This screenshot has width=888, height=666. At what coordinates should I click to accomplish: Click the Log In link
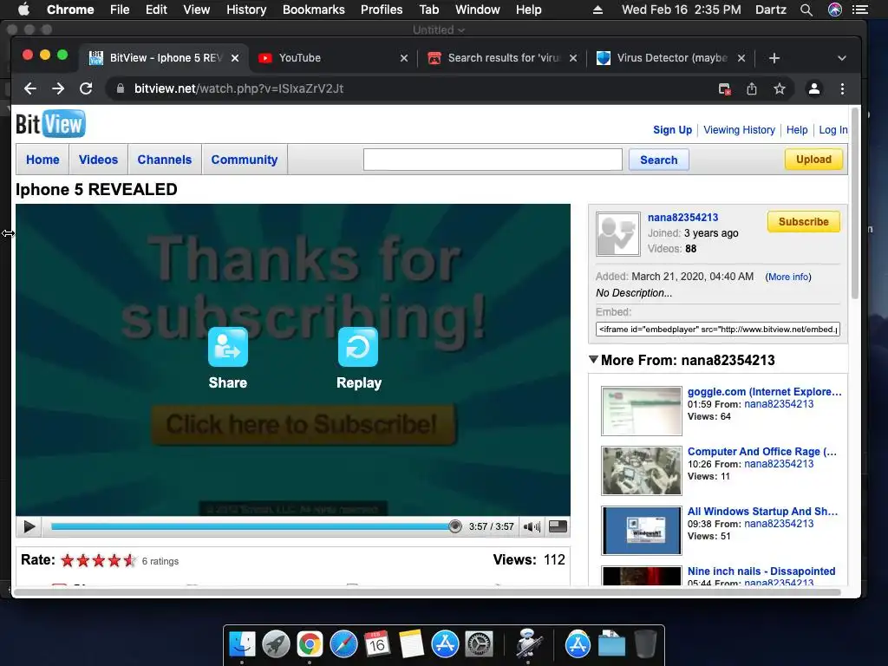pos(833,130)
